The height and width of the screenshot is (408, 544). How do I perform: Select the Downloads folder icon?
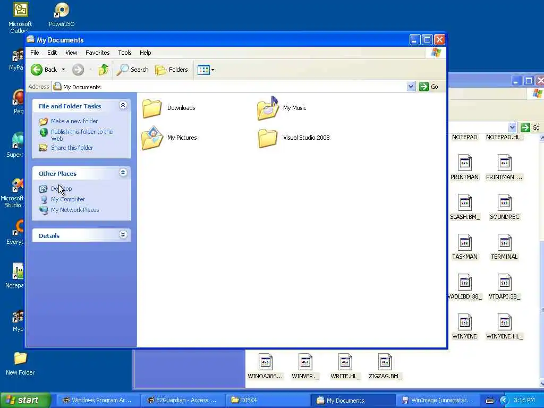click(x=151, y=108)
